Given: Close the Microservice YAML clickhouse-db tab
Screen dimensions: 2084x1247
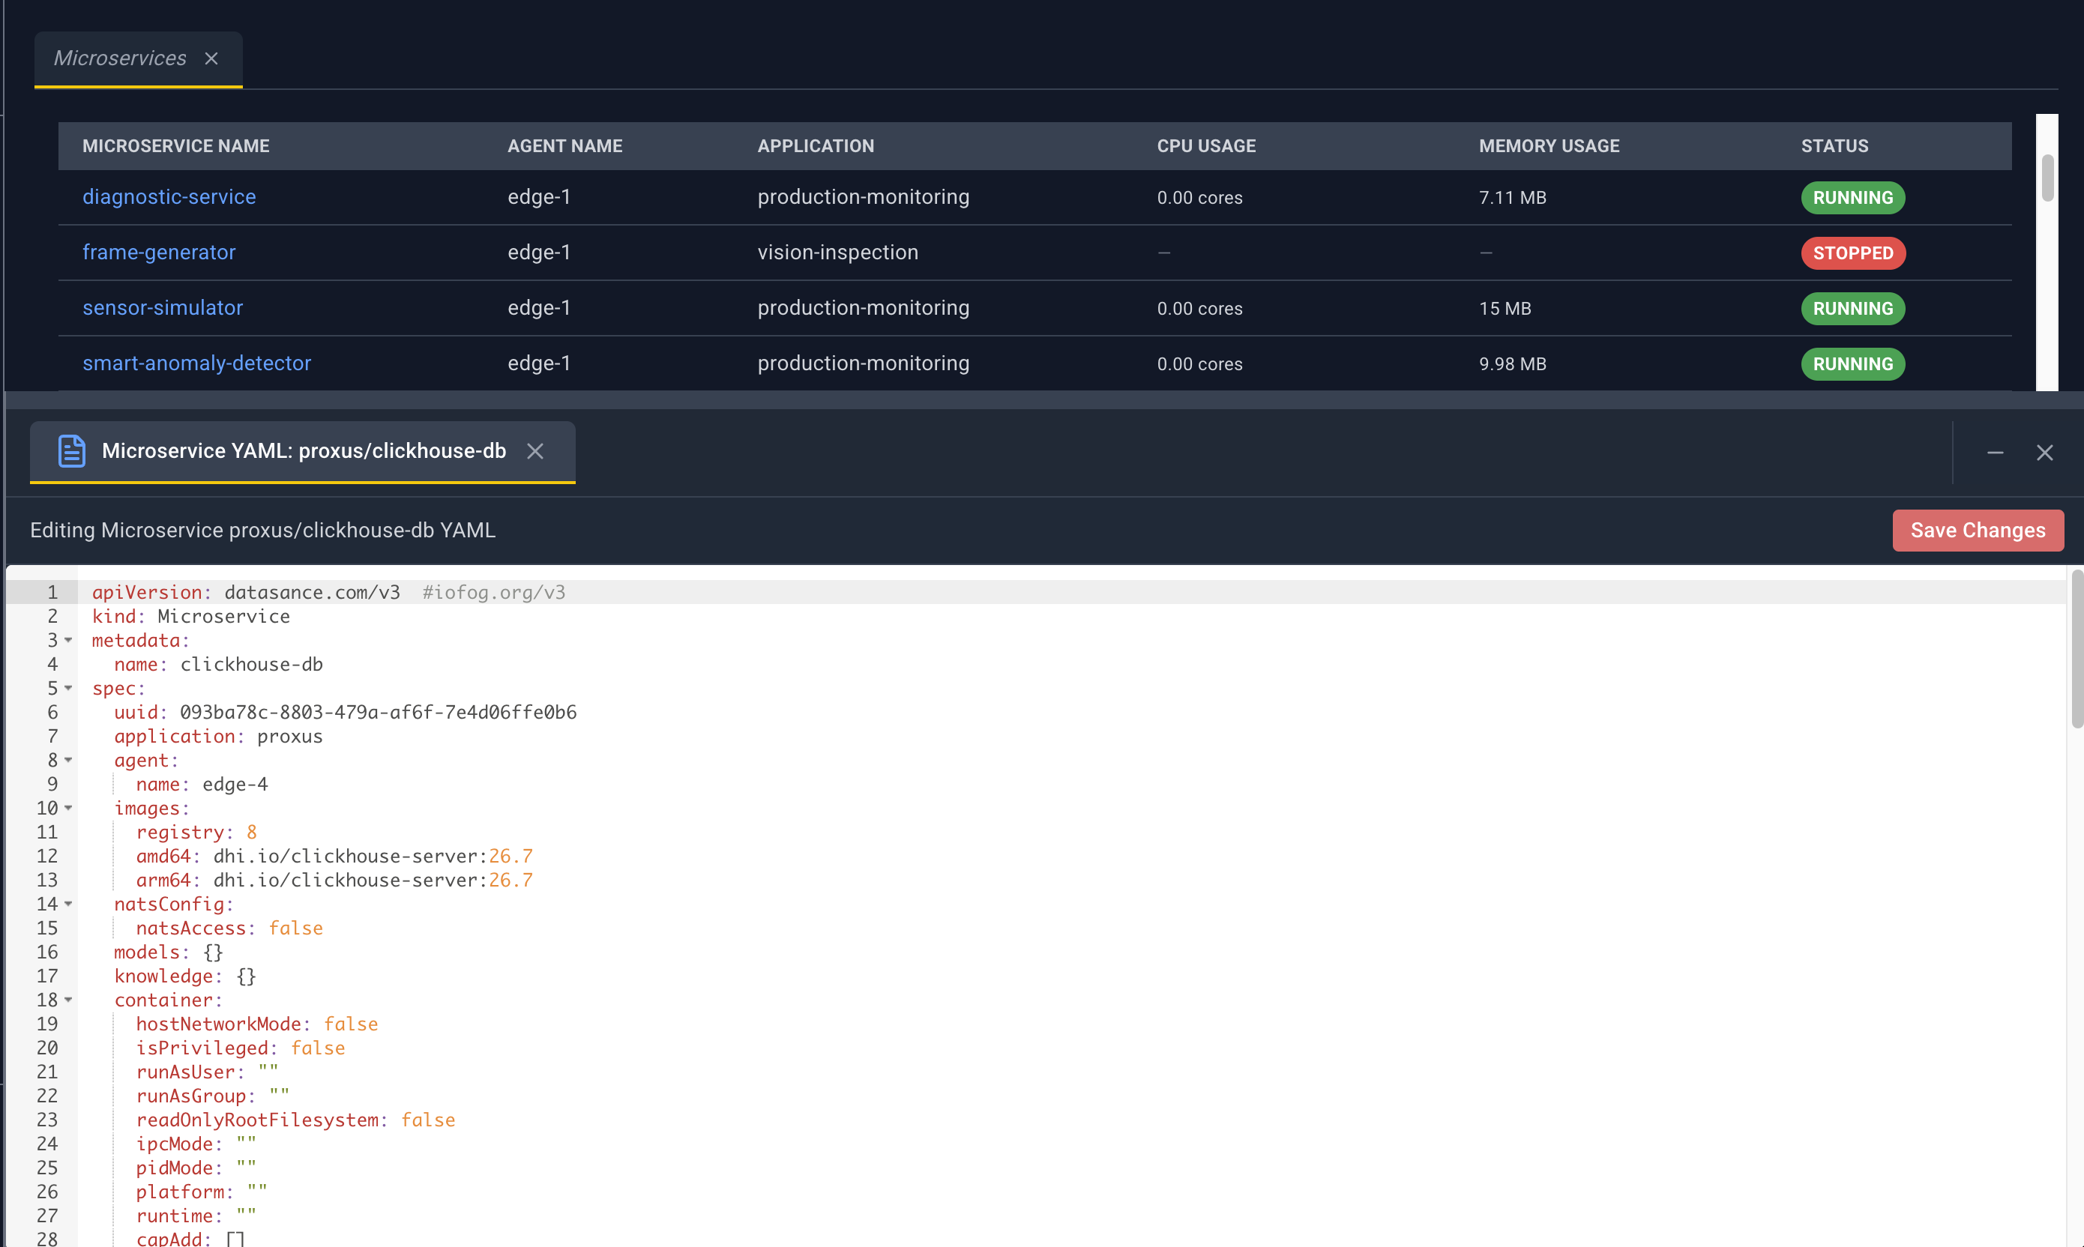Looking at the screenshot, I should 535,451.
